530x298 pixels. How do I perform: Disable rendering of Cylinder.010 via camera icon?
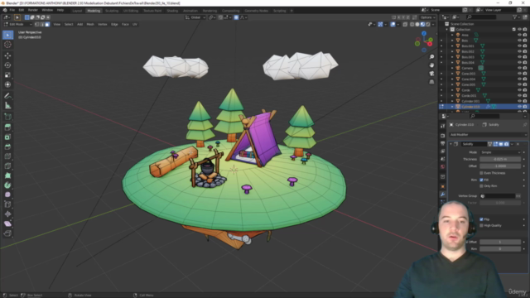(525, 107)
